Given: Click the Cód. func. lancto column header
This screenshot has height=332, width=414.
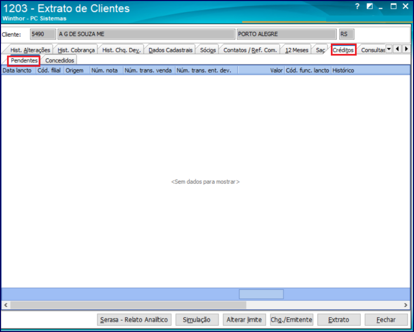Looking at the screenshot, I should [308, 70].
